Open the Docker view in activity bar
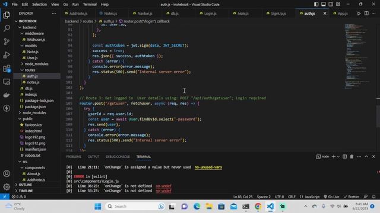Viewport: 380px width, 213px height. coord(7,95)
